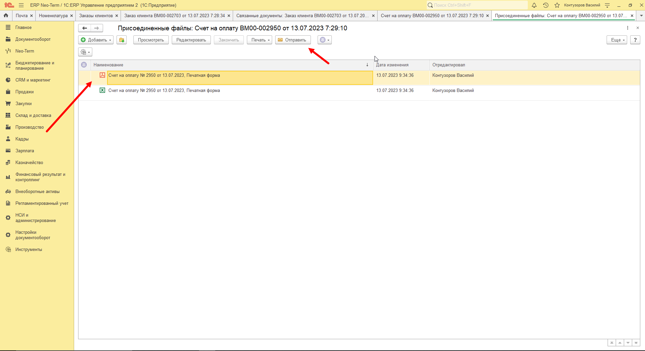
Task: Open the Еще menu dropdown
Action: pos(617,40)
